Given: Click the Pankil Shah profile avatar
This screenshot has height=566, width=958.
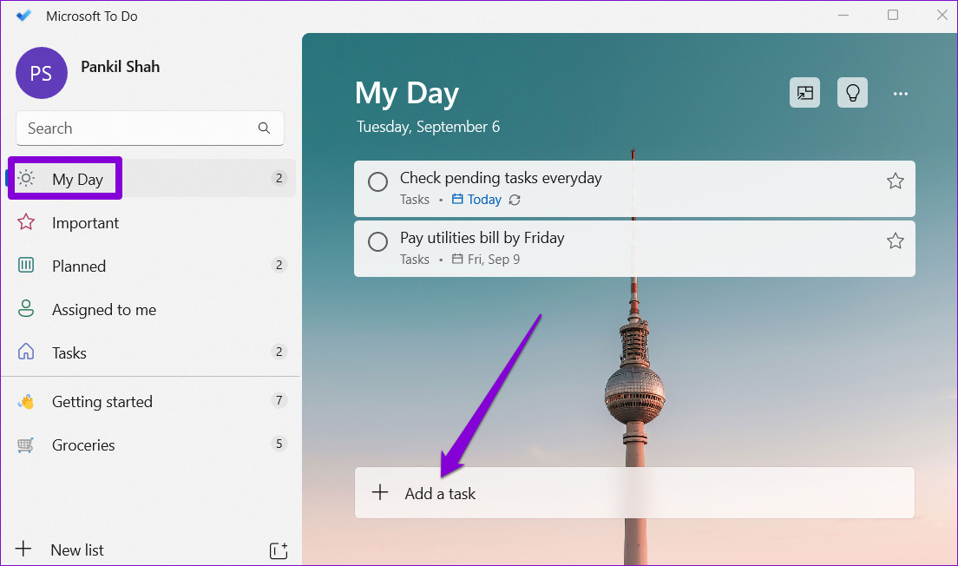Looking at the screenshot, I should [x=41, y=73].
